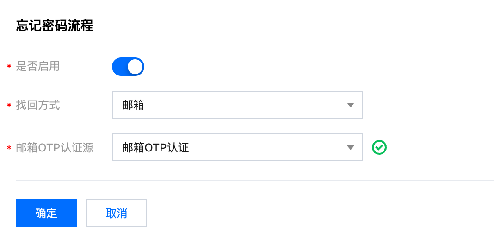Cancel using the 取消 button
Image resolution: width=494 pixels, height=239 pixels.
point(117,213)
